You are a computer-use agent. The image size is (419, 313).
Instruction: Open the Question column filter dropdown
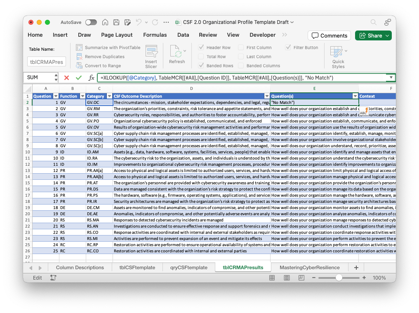56,96
